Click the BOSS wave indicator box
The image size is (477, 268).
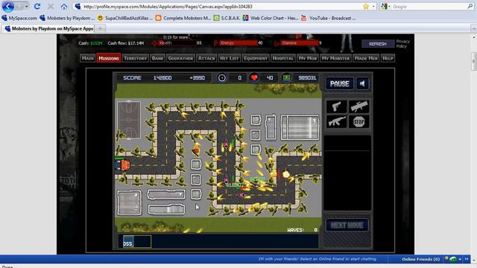[136, 241]
